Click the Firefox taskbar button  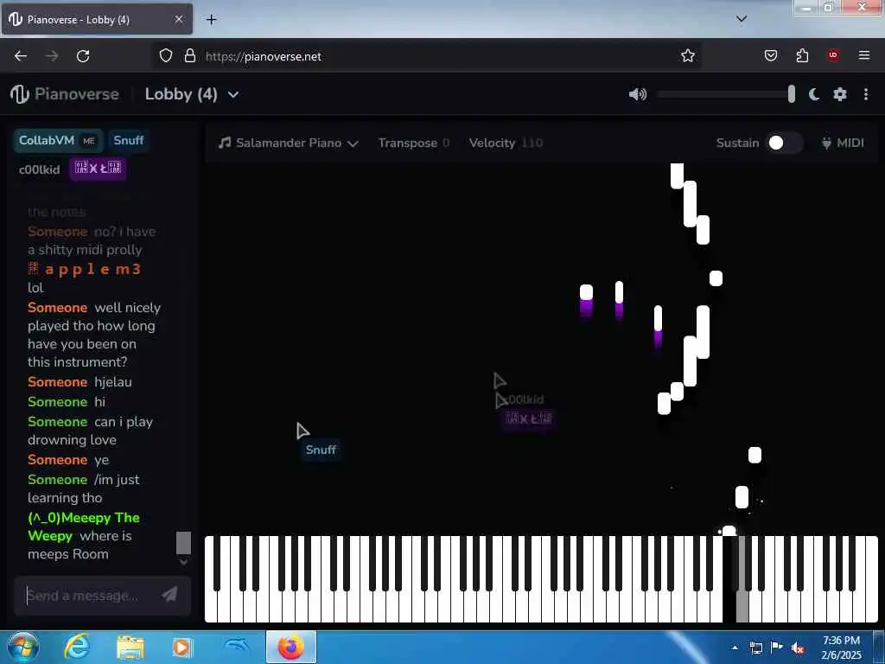[290, 647]
